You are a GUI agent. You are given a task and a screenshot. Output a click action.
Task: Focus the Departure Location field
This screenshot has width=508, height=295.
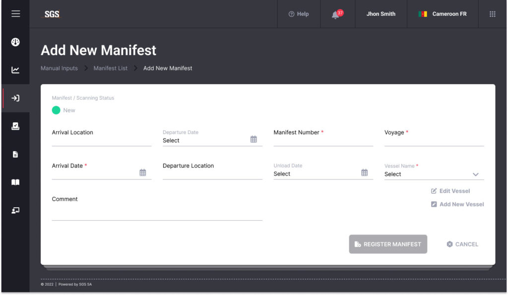click(212, 171)
